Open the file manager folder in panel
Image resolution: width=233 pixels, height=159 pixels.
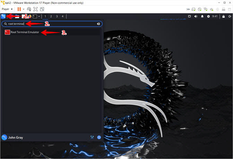tap(17, 16)
